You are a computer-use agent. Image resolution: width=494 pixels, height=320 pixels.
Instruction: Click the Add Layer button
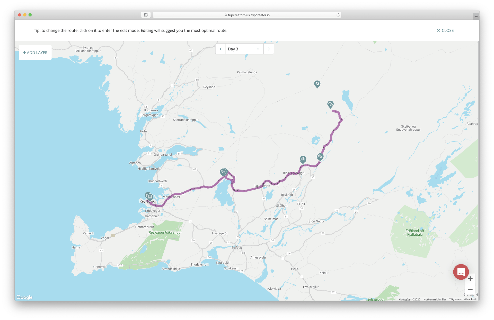(35, 52)
